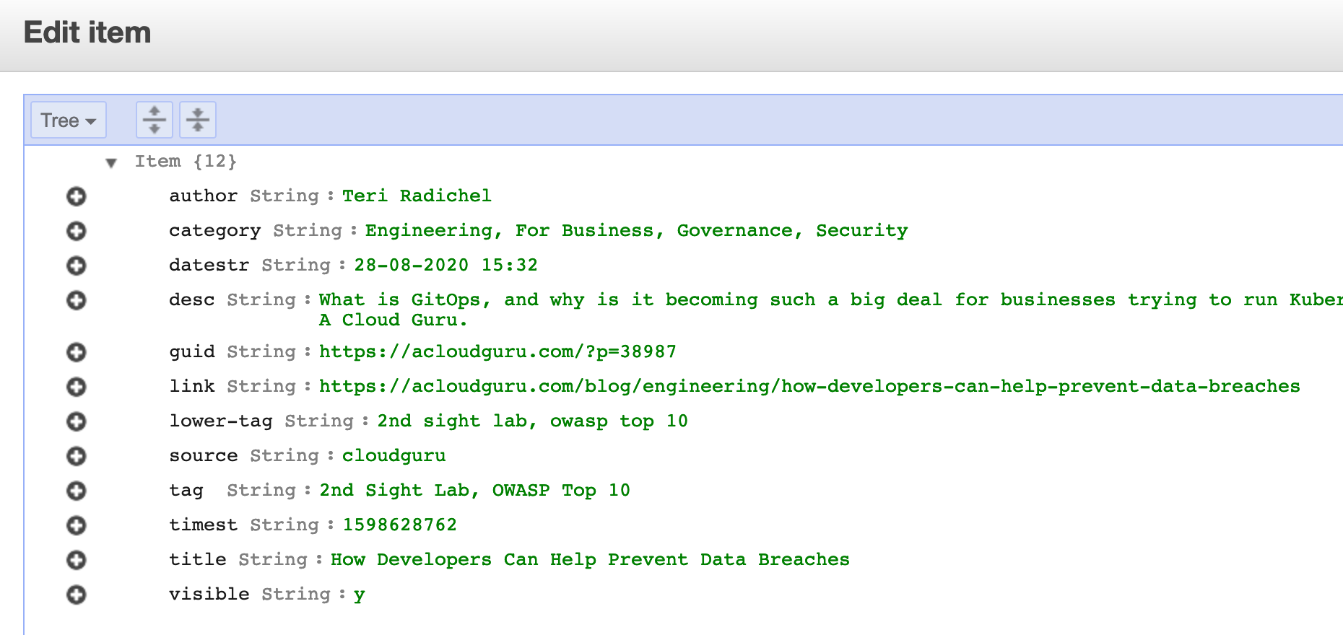
Task: Click guid value acloudguru.com/?p=38987
Action: [497, 351]
